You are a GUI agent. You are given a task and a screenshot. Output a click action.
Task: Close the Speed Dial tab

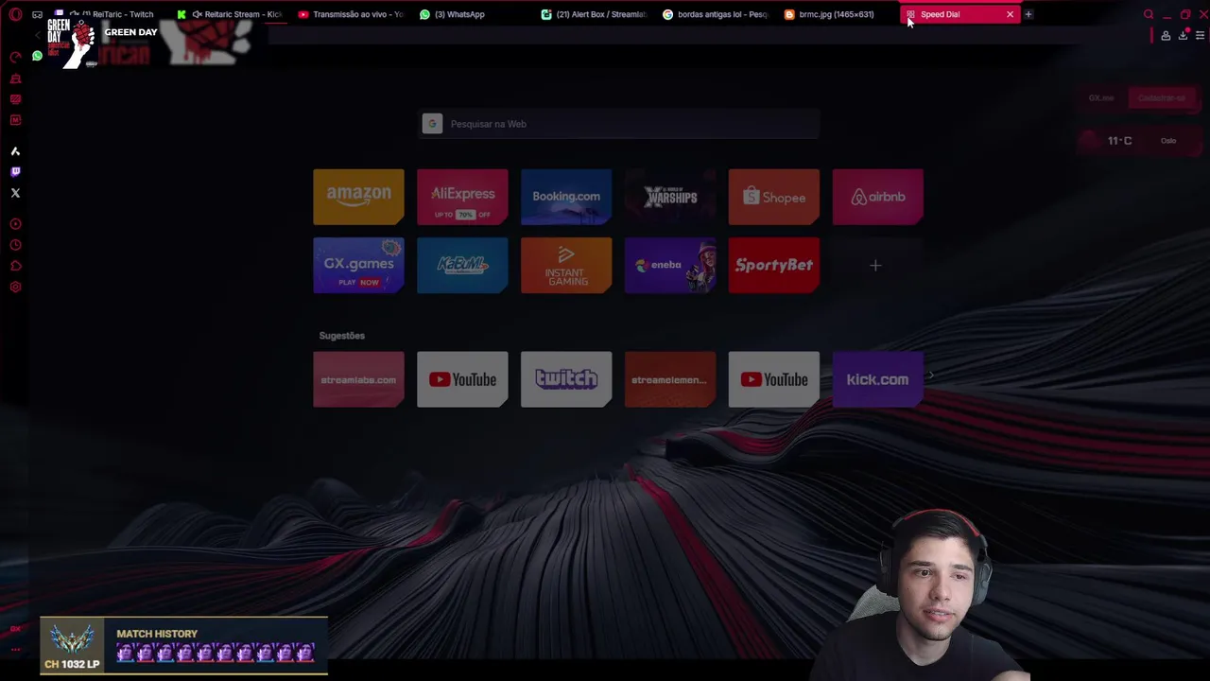(1010, 14)
